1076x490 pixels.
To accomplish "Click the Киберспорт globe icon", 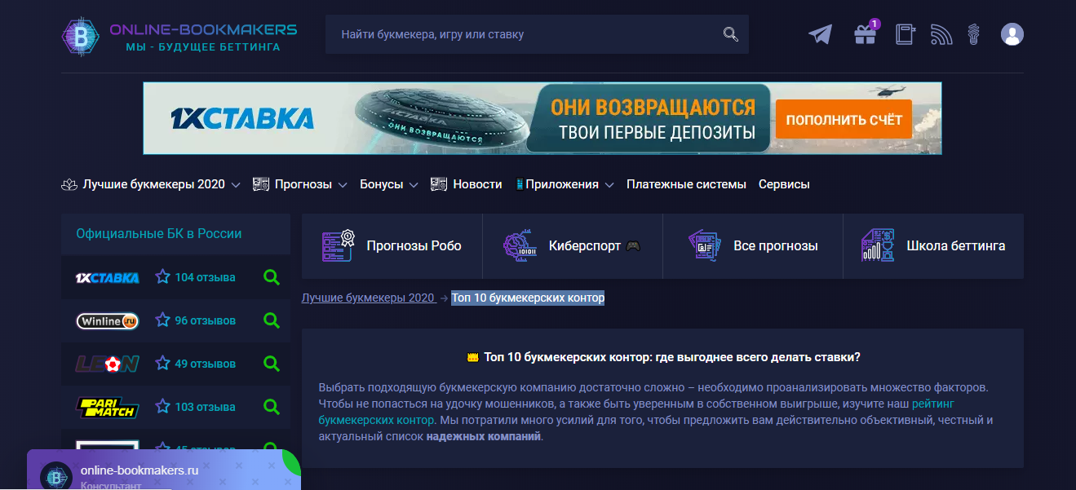I will (519, 245).
